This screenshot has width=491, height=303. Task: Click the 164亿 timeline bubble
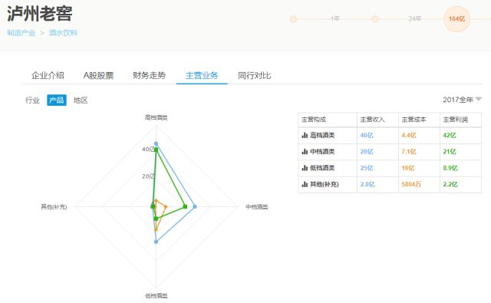(x=457, y=18)
